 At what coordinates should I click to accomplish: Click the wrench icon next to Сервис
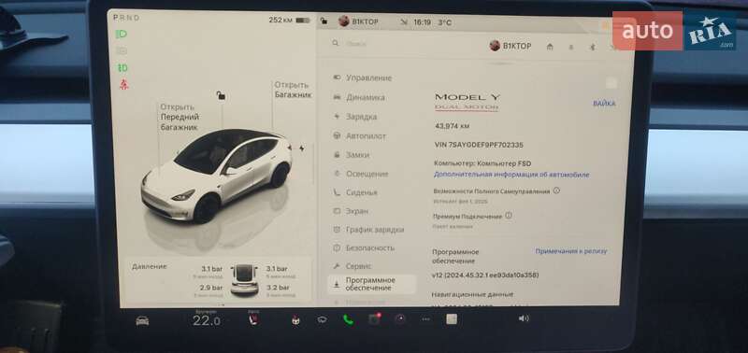(x=337, y=266)
